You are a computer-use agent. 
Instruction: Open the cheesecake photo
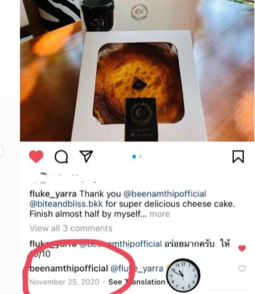[137, 71]
